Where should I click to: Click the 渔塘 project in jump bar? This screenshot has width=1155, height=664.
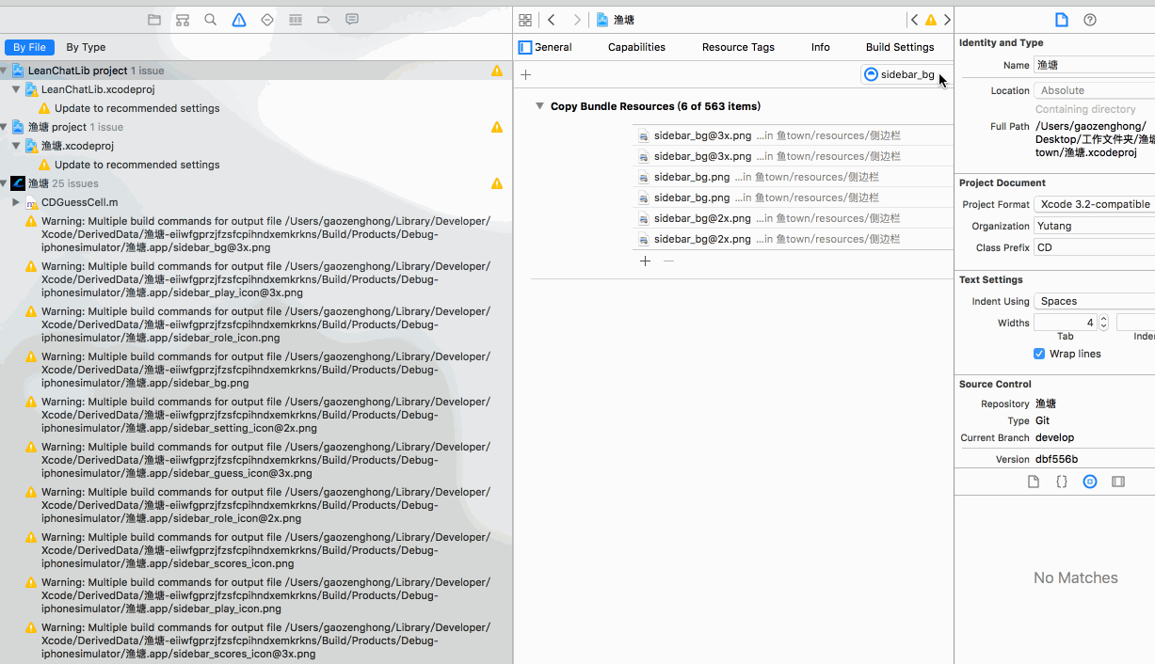pyautogui.click(x=616, y=20)
